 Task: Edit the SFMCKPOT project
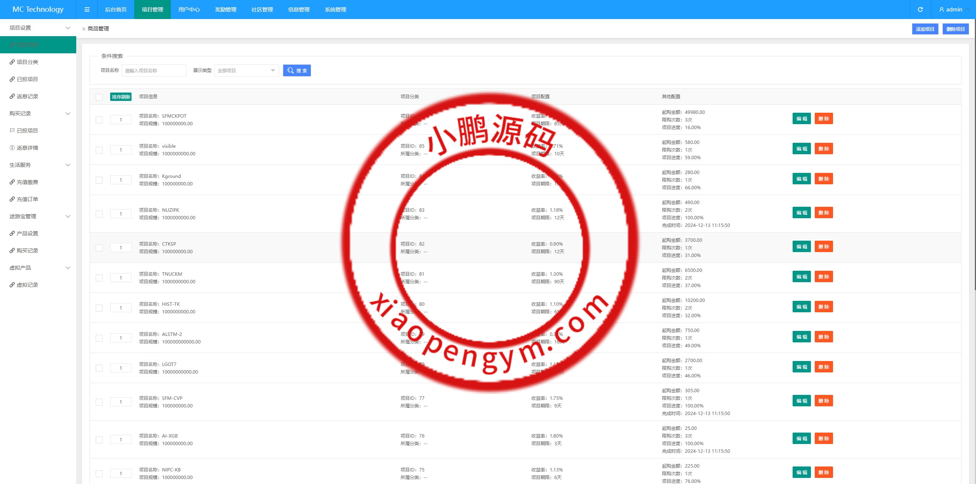[x=801, y=118]
